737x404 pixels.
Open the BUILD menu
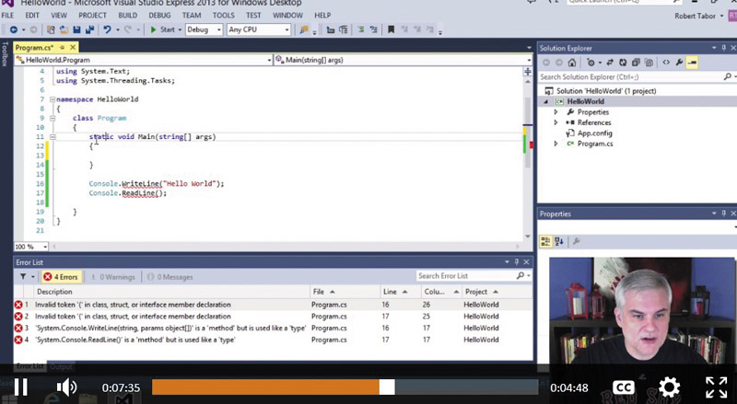pyautogui.click(x=128, y=16)
